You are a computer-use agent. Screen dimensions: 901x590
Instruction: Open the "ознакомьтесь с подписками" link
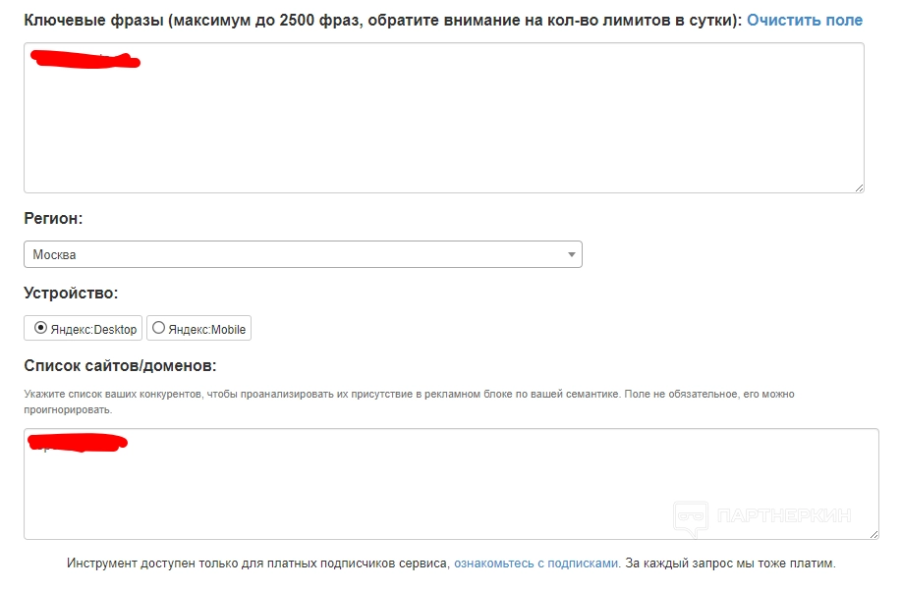pos(536,563)
